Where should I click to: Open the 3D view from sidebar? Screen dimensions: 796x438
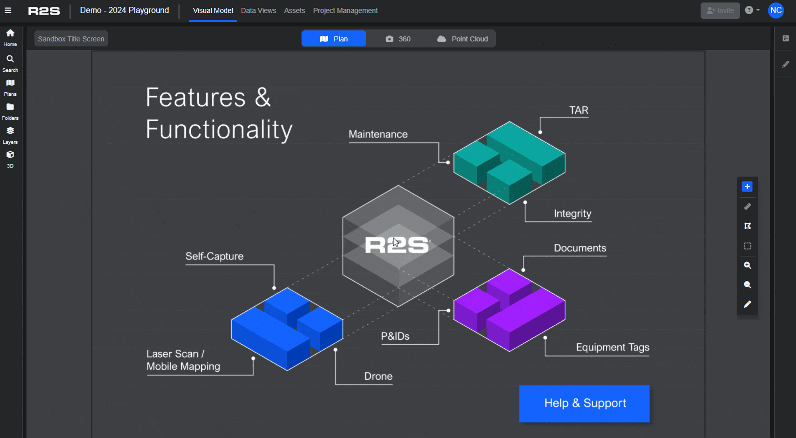coord(10,159)
